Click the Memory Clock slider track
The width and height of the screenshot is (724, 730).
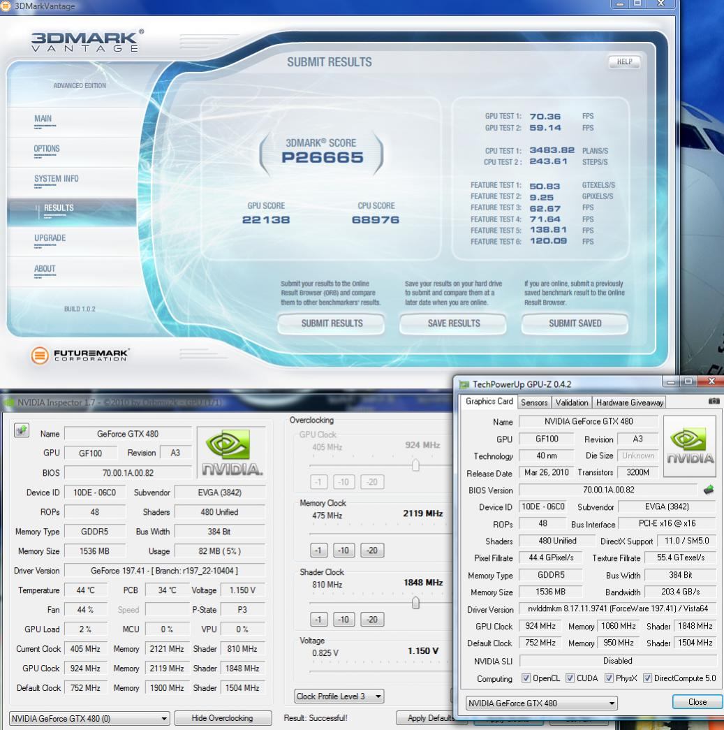[380, 534]
